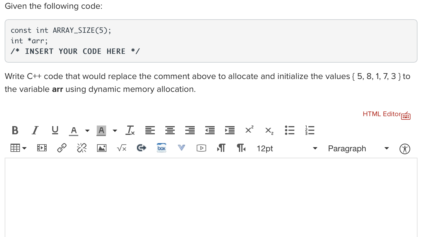Image resolution: width=421 pixels, height=237 pixels.
Task: Increase indent of paragraph
Action: point(230,130)
